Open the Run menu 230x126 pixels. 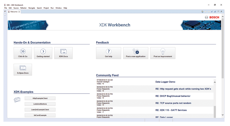(x=52, y=8)
